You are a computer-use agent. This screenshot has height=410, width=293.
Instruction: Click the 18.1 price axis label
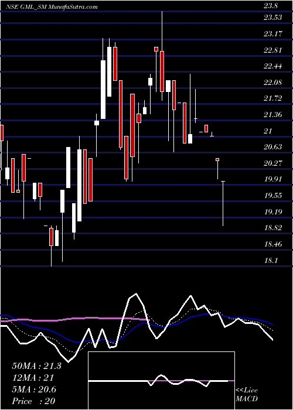coord(272,260)
